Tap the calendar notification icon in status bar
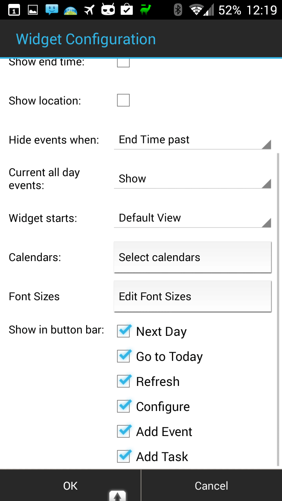This screenshot has height=501, width=282. pos(14,10)
